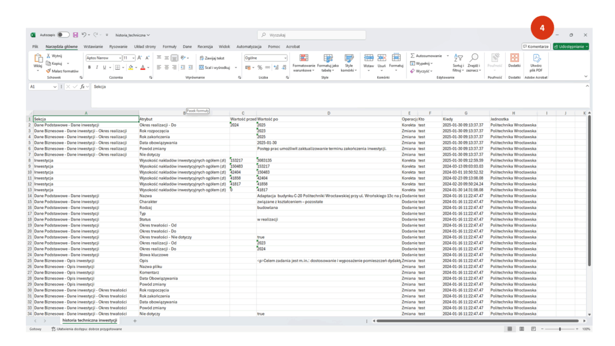This screenshot has width=615, height=346.
Task: Increase font size with larger A icon
Action: (x=139, y=58)
